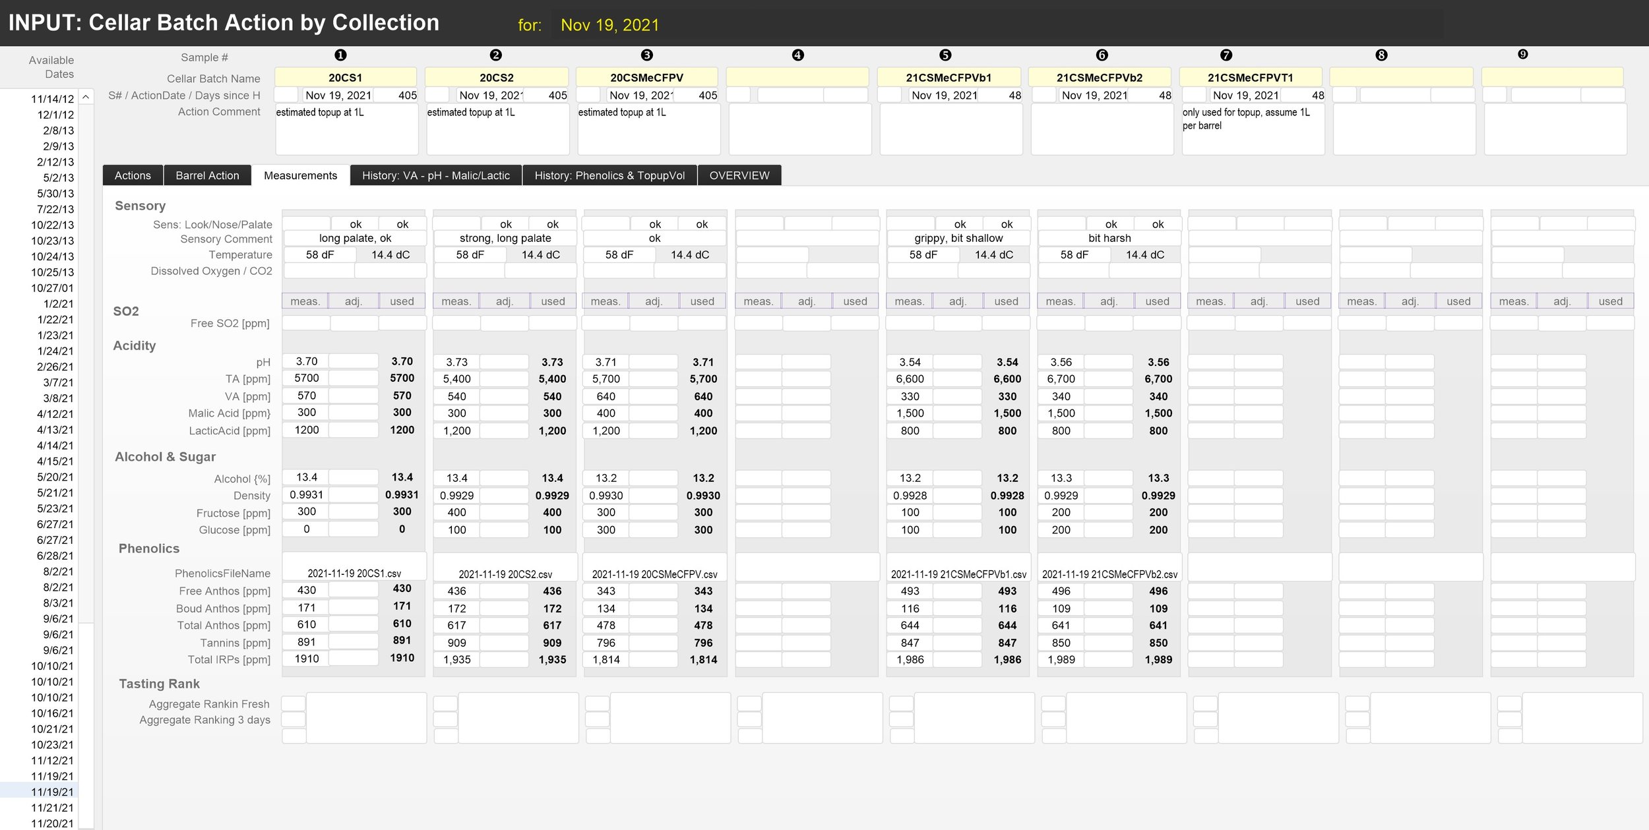Screen dimensions: 1649x830
Task: Switch to the OVERVIEW tab
Action: click(x=739, y=175)
